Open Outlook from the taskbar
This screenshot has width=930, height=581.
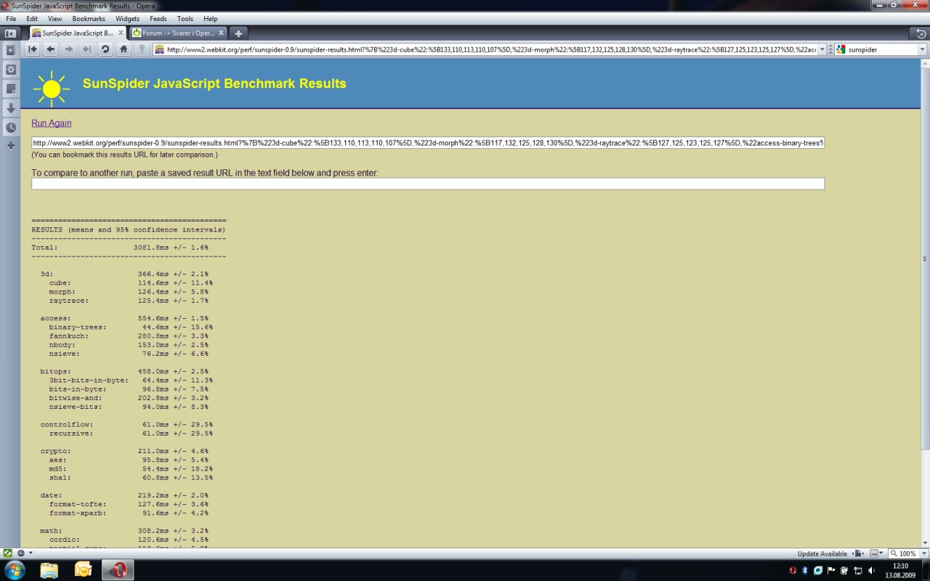coord(83,570)
